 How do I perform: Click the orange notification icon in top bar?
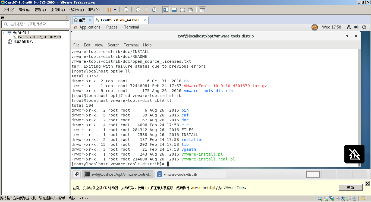(315, 27)
